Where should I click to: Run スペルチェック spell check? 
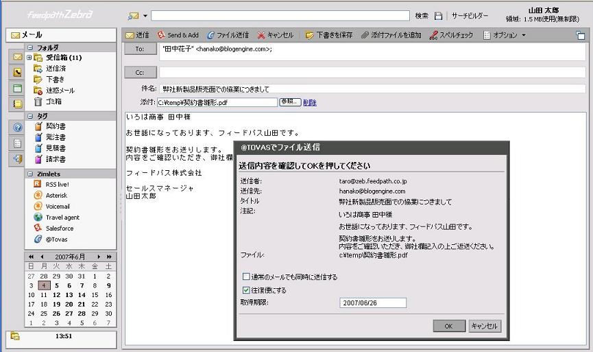click(451, 35)
